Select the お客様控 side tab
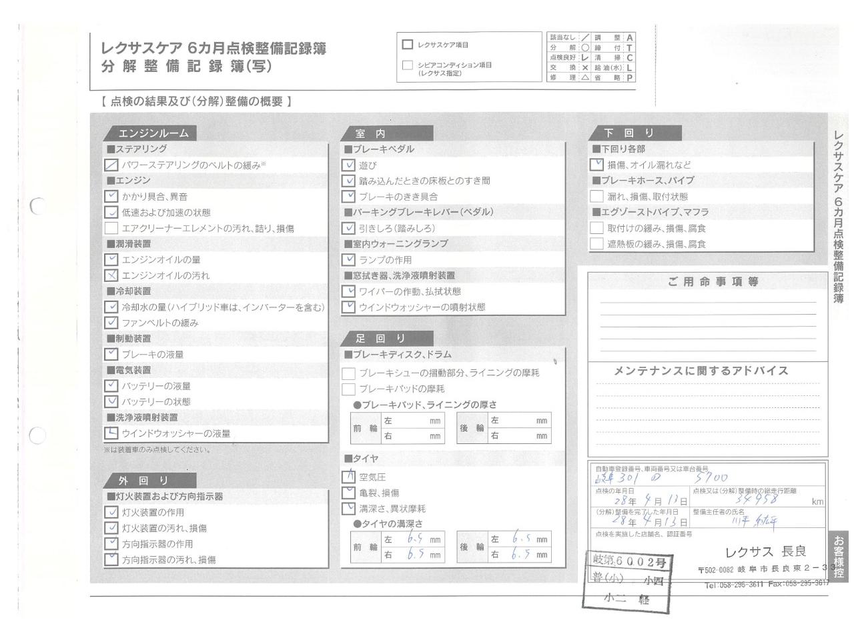This screenshot has width=854, height=640. click(838, 556)
